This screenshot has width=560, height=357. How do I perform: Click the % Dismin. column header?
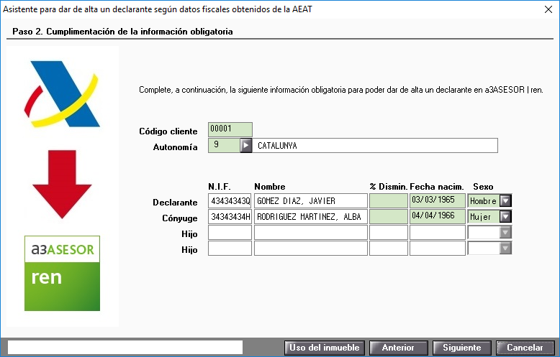click(389, 187)
